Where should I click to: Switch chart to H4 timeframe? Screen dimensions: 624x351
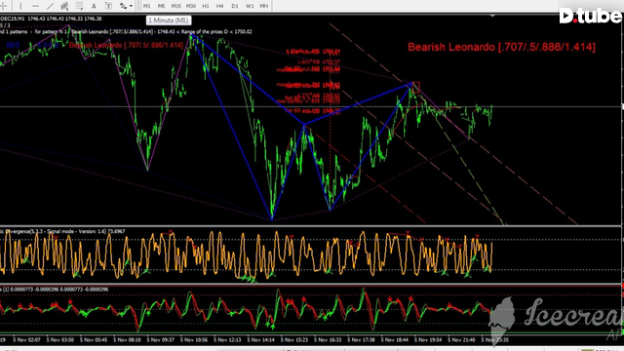point(219,6)
